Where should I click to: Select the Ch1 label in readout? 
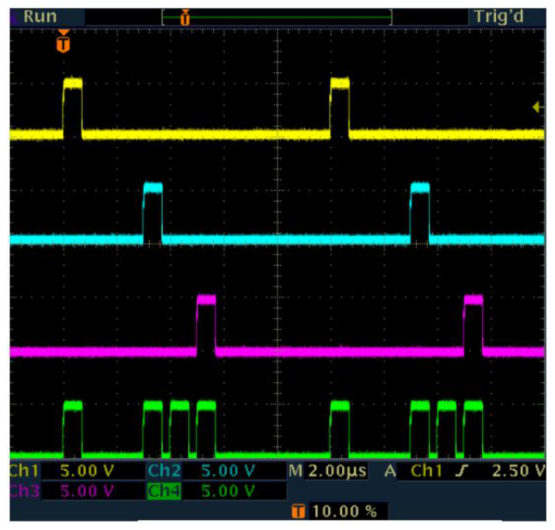tap(23, 471)
